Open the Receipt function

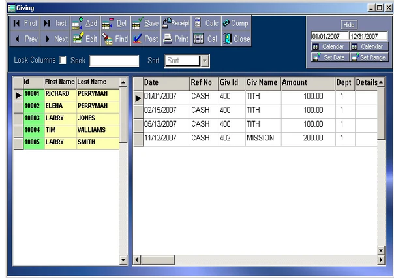[x=176, y=24]
